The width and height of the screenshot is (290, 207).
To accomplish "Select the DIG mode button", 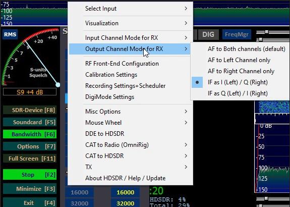I will tap(208, 34).
